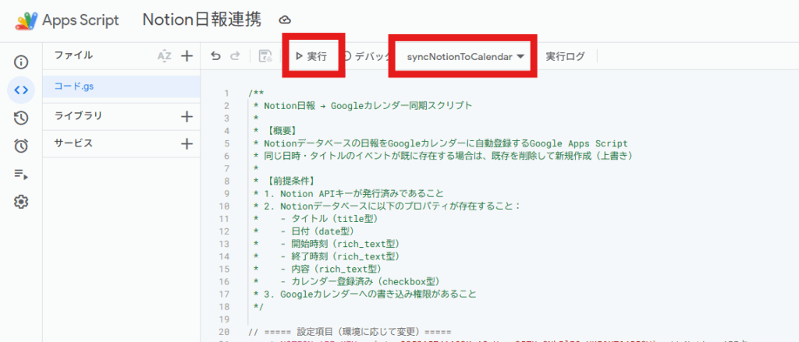Click line '- 終了時刻（rich_text型）'
The height and width of the screenshot is (342, 799).
pyautogui.click(x=340, y=256)
